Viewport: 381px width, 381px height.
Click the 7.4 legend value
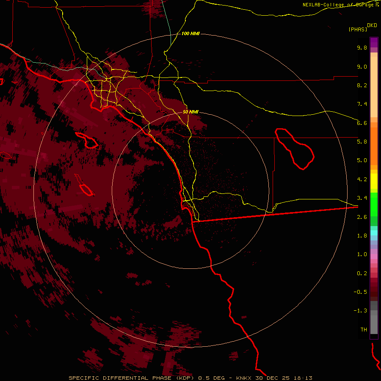[362, 104]
